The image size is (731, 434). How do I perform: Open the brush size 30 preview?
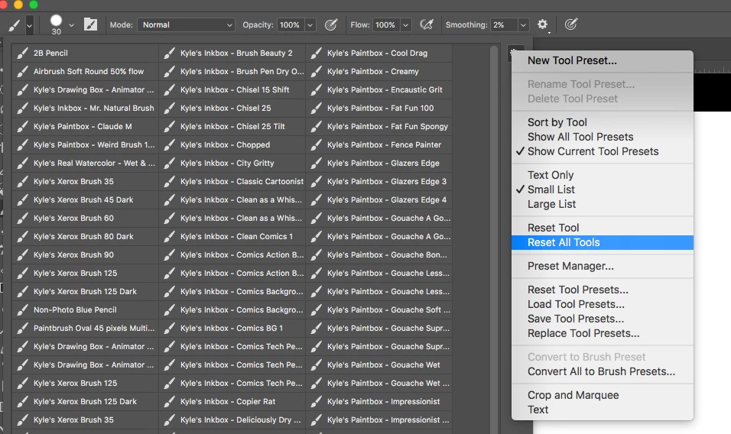coord(56,24)
